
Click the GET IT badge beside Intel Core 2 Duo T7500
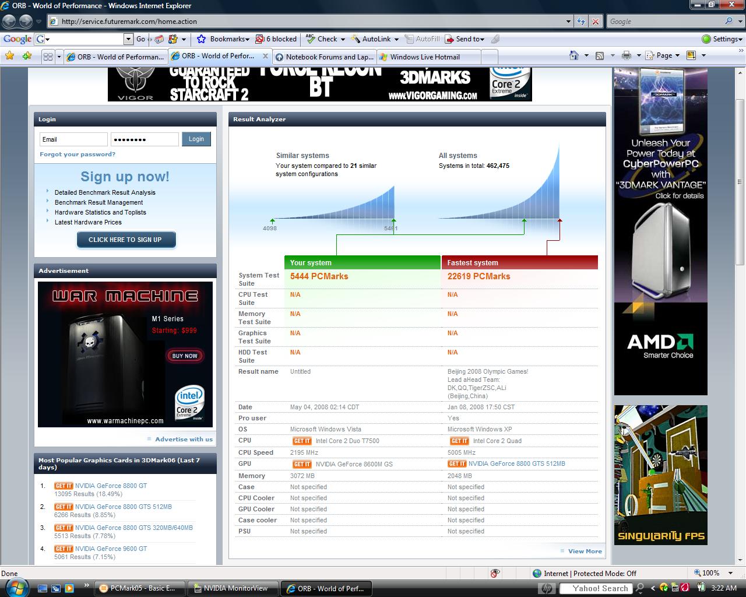point(302,441)
